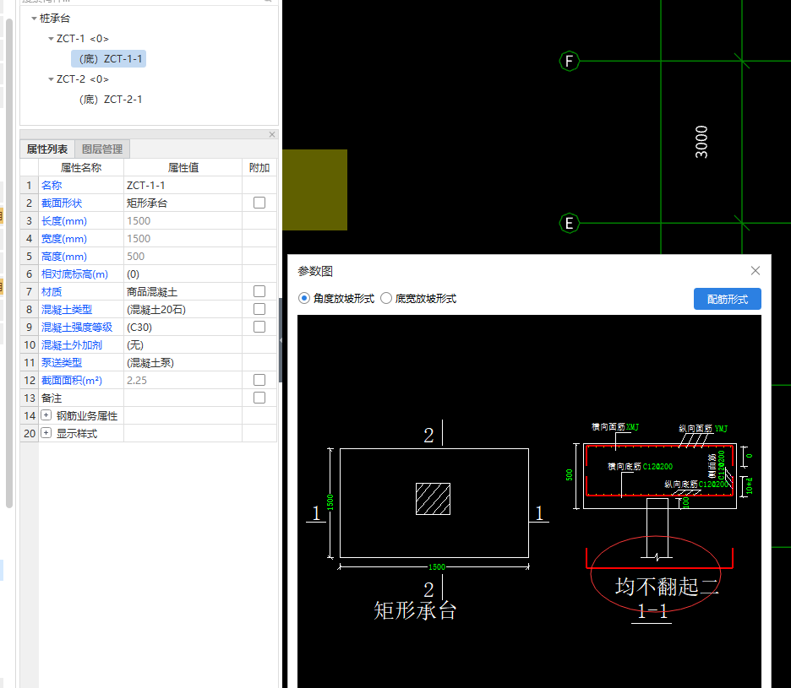This screenshot has width=791, height=688.
Task: Click axis bubble F in drawing
Action: coord(569,62)
